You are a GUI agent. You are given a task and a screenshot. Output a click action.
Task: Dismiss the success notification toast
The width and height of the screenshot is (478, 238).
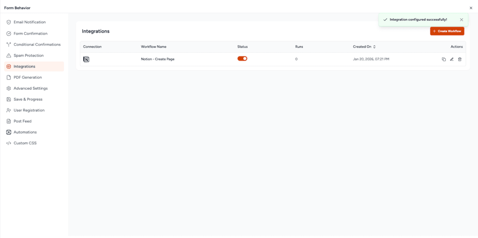(462, 20)
